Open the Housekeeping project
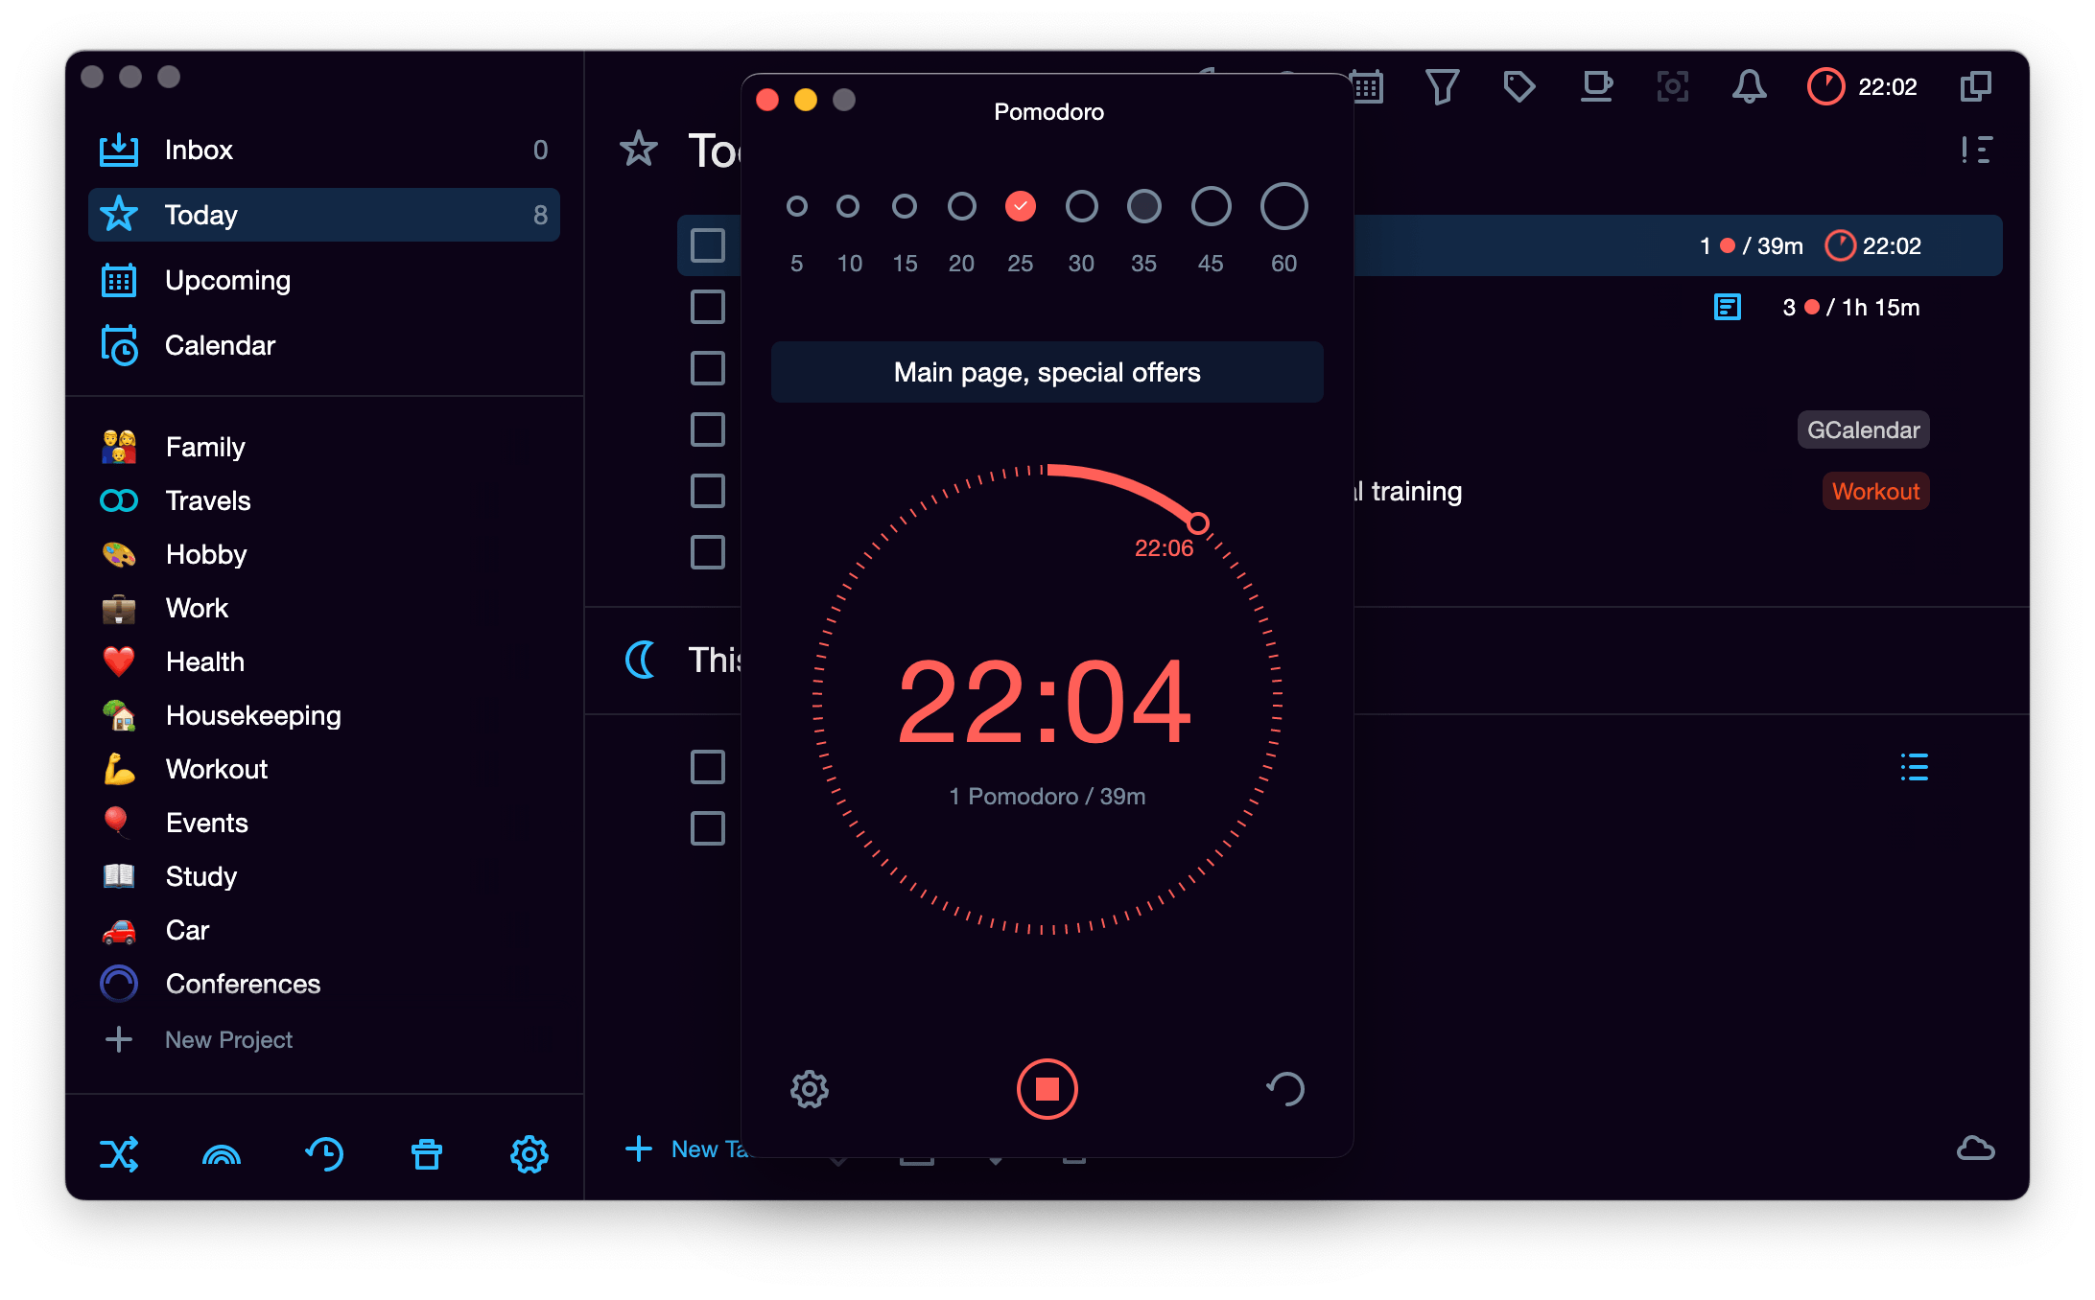This screenshot has height=1300, width=2095. [324, 715]
